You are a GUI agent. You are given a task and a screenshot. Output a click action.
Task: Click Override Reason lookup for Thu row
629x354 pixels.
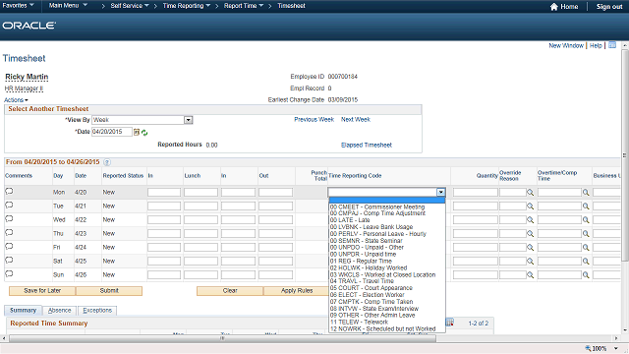(531, 234)
